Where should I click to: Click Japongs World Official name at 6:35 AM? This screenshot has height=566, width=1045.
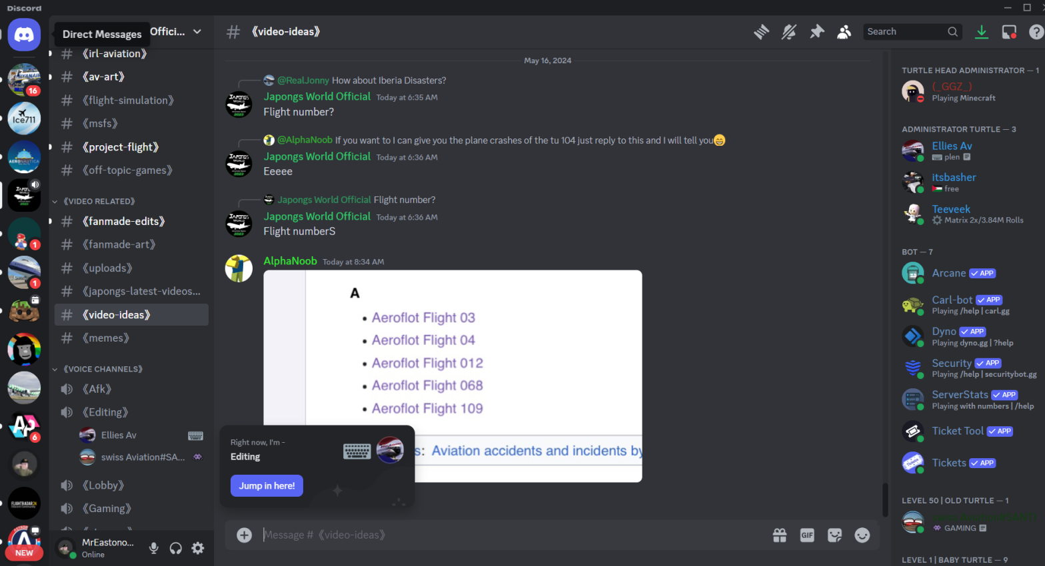[317, 97]
